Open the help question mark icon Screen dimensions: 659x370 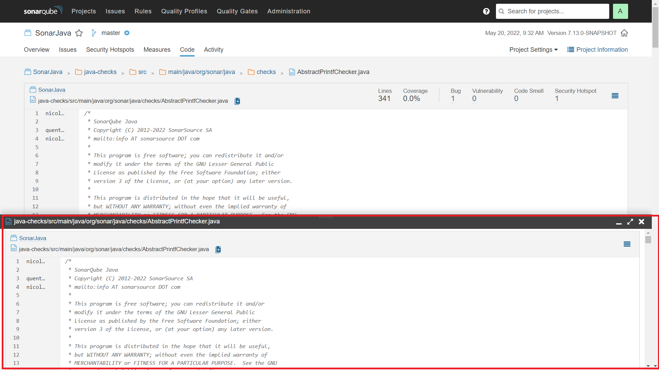pos(486,11)
